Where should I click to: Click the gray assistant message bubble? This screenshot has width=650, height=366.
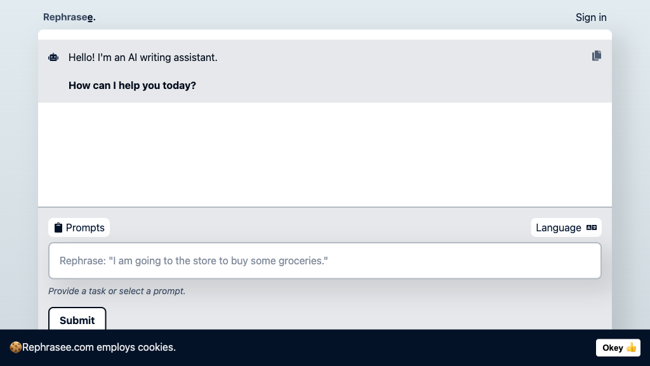click(x=324, y=71)
